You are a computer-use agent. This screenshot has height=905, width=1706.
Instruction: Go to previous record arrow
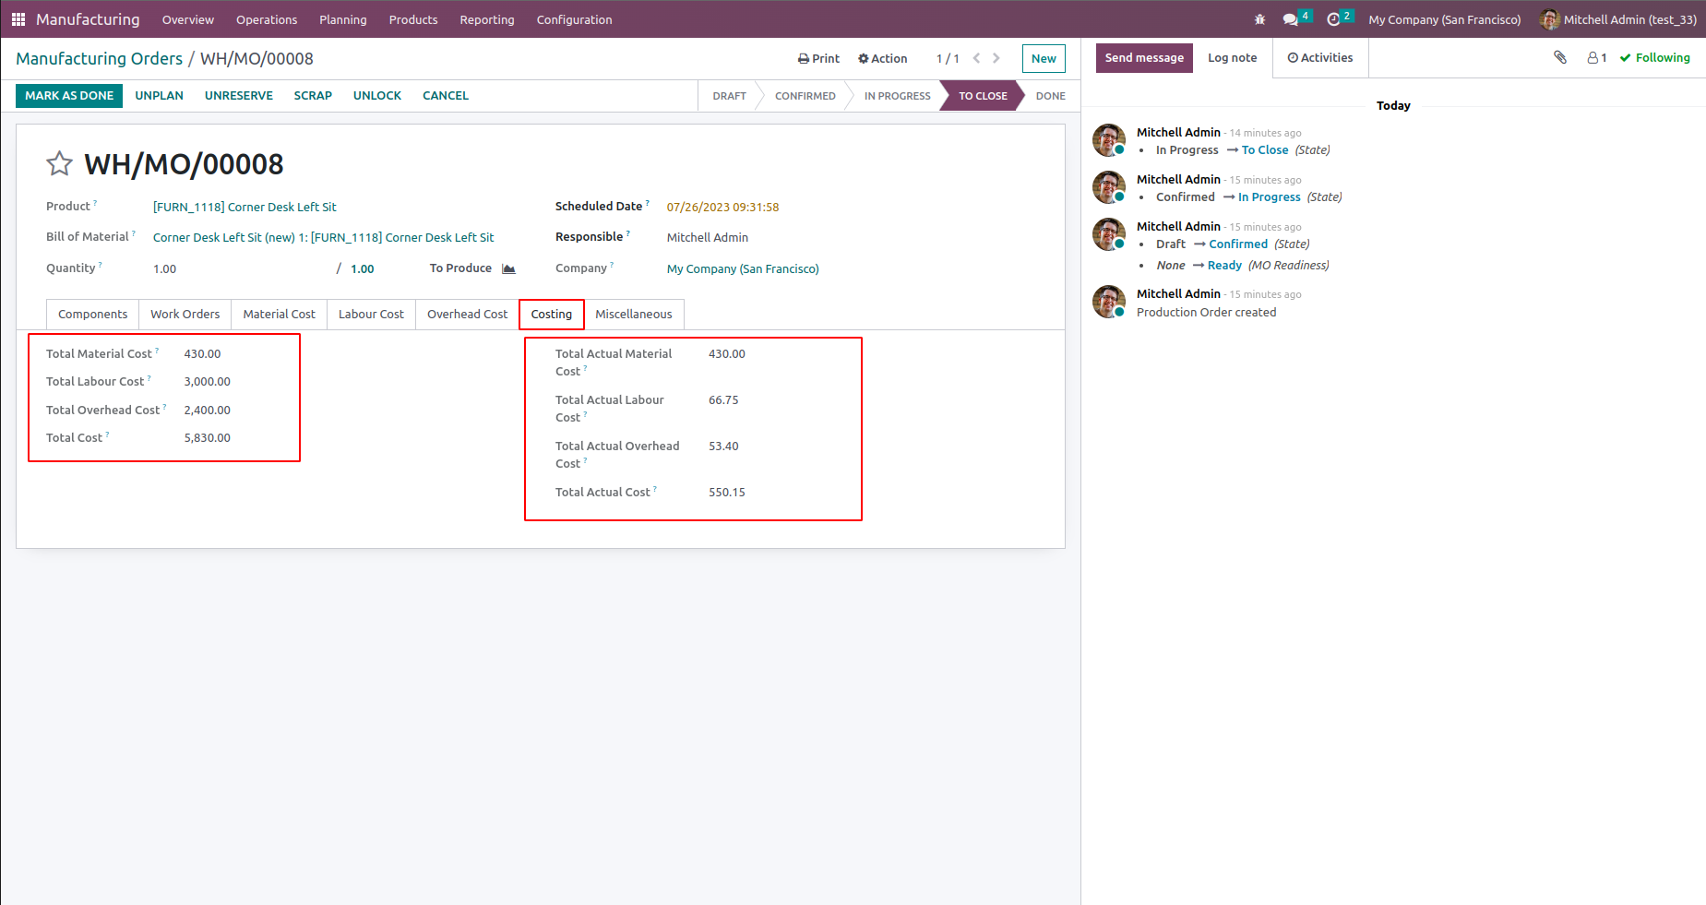(976, 58)
